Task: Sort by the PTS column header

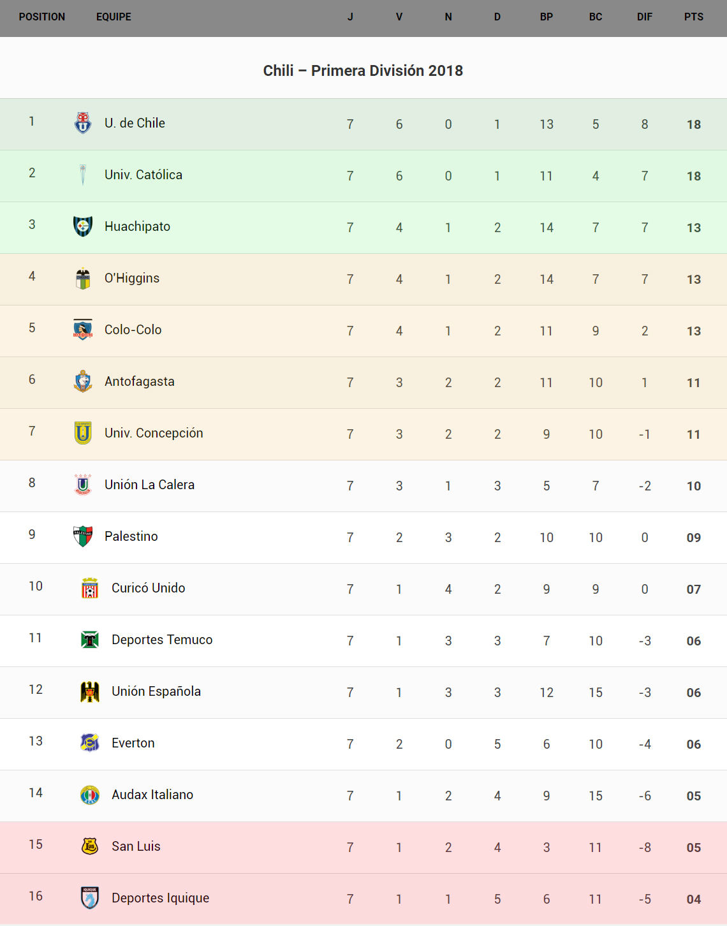Action: [694, 17]
